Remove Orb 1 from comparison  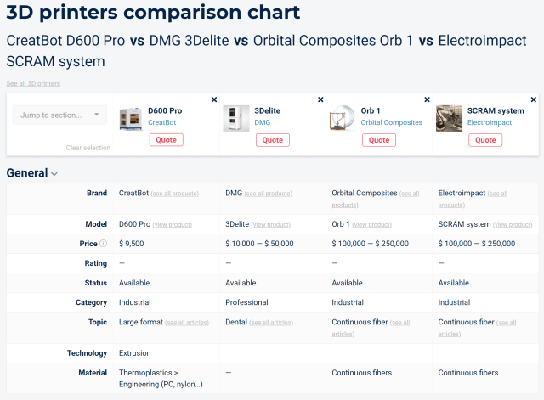click(427, 99)
